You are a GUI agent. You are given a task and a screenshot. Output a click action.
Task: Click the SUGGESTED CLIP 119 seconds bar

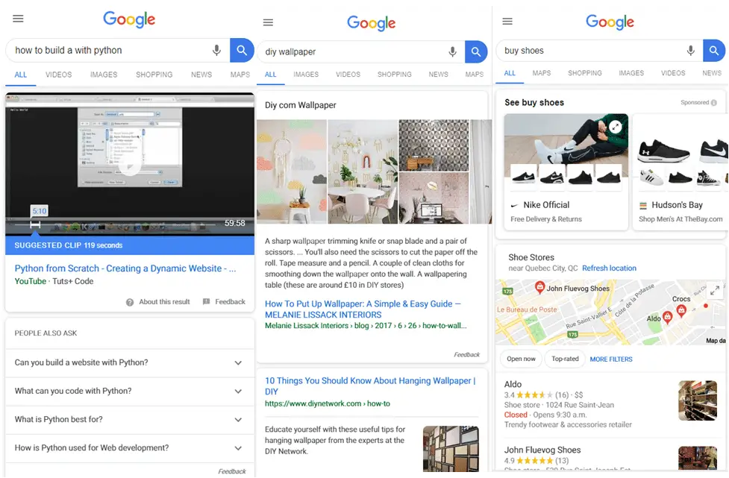pyautogui.click(x=130, y=245)
